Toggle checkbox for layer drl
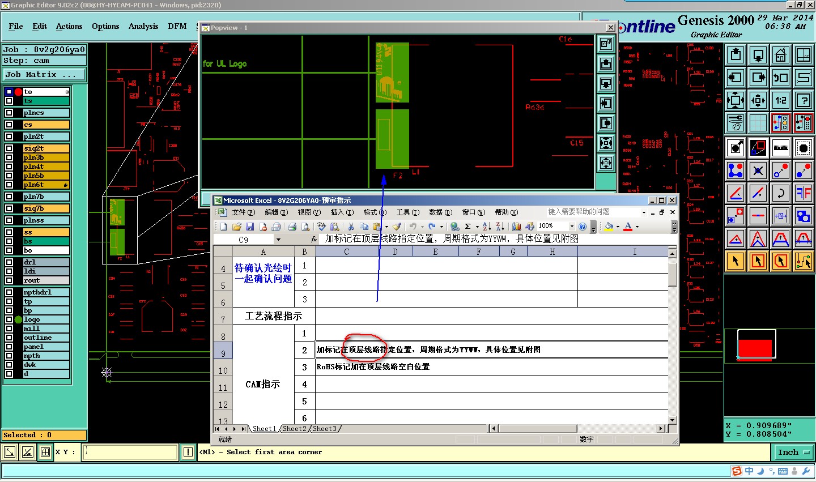This screenshot has height=482, width=816. click(x=9, y=262)
